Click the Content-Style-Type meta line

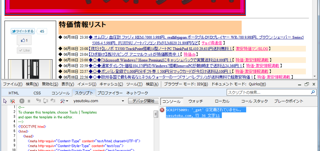point(76,145)
